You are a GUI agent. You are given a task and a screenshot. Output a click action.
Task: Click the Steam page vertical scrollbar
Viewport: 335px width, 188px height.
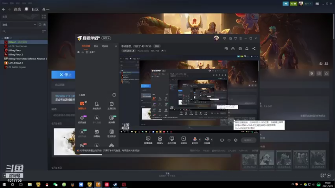pos(334,27)
